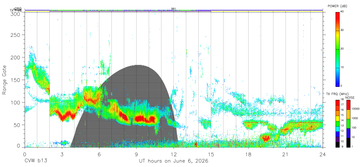The image size is (363, 167).
Task: Click the 21 UT hour tick label
Action: point(286,154)
